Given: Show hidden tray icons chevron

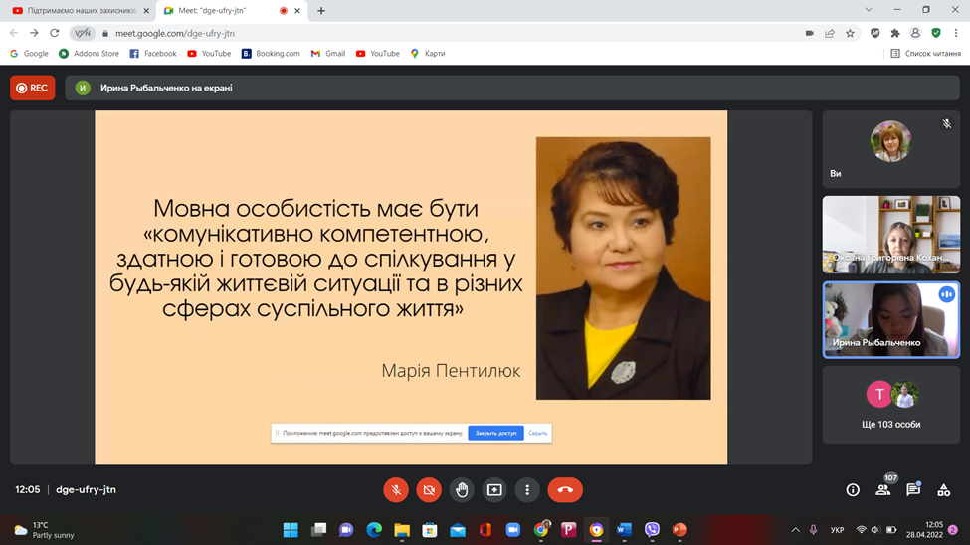Looking at the screenshot, I should [x=796, y=530].
